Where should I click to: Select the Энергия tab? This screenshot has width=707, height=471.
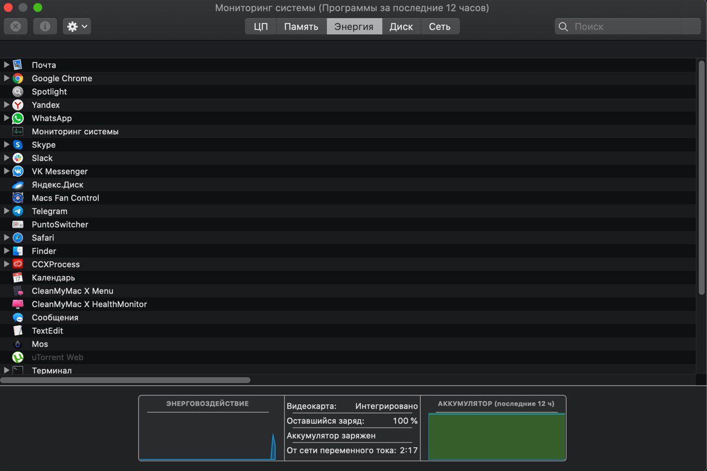pos(354,27)
